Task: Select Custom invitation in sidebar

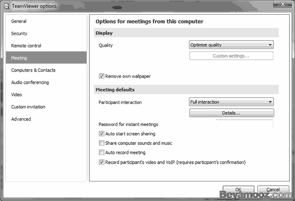Action: pos(28,107)
